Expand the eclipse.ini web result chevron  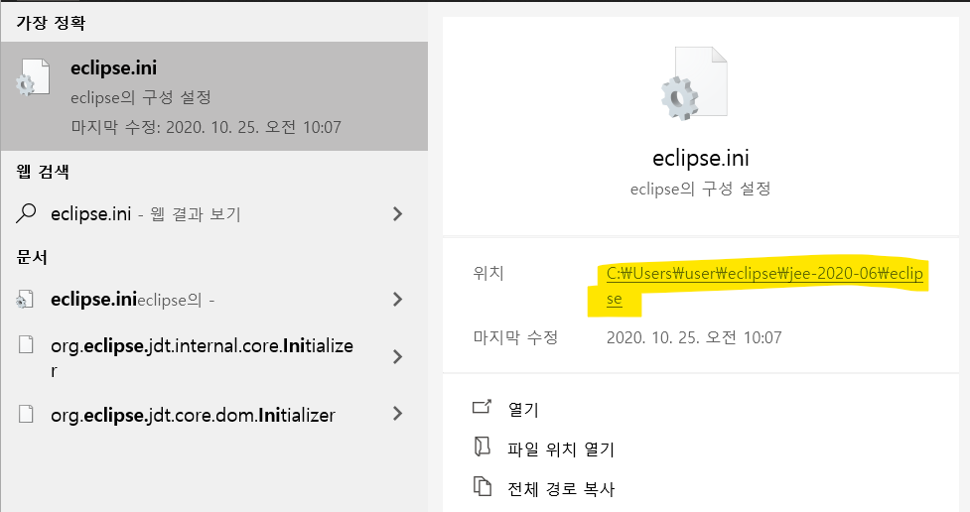point(398,214)
